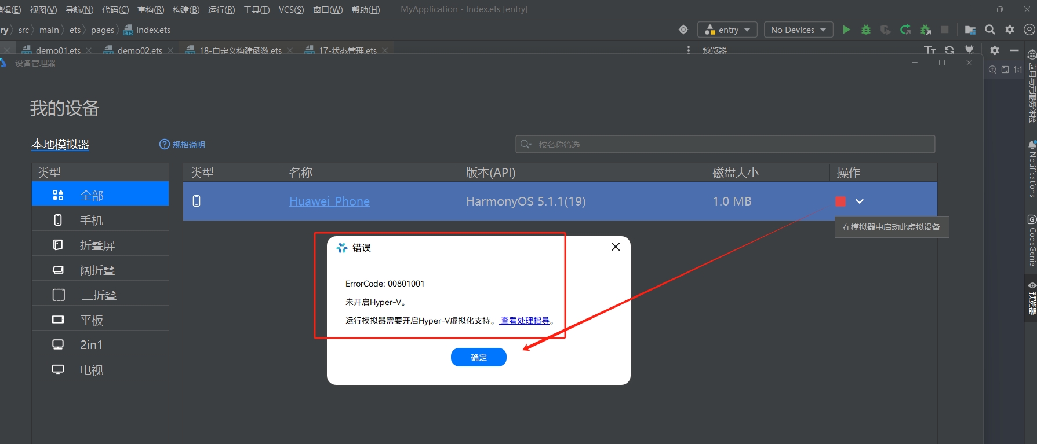Run the entry module with the green play icon
Viewport: 1037px width, 444px height.
click(846, 30)
